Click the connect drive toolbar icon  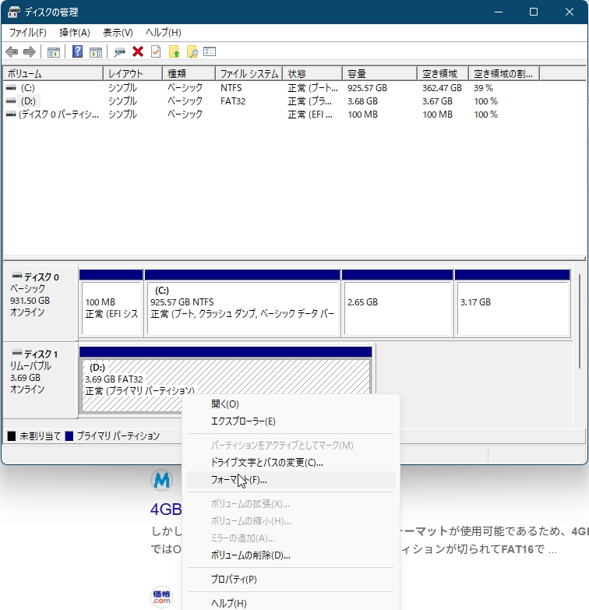click(119, 51)
